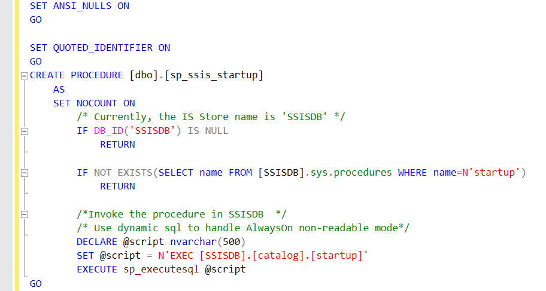This screenshot has width=546, height=291.
Task: Collapse the IF NOT EXISTS block
Action: click(24, 173)
